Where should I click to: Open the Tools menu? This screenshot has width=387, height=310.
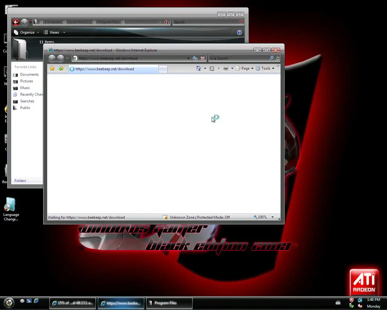click(265, 68)
